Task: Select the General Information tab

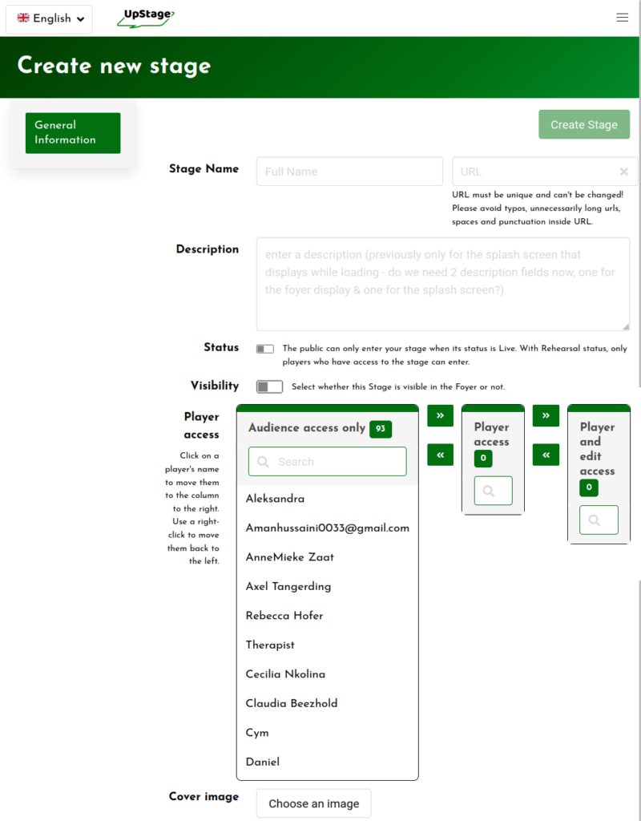Action: [x=73, y=133]
